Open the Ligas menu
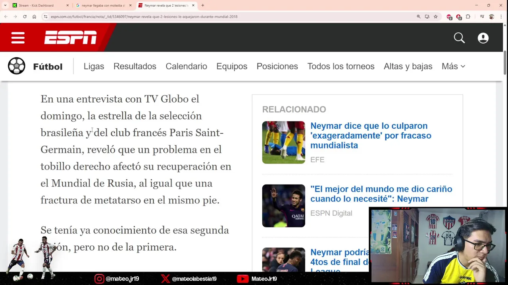 94,66
